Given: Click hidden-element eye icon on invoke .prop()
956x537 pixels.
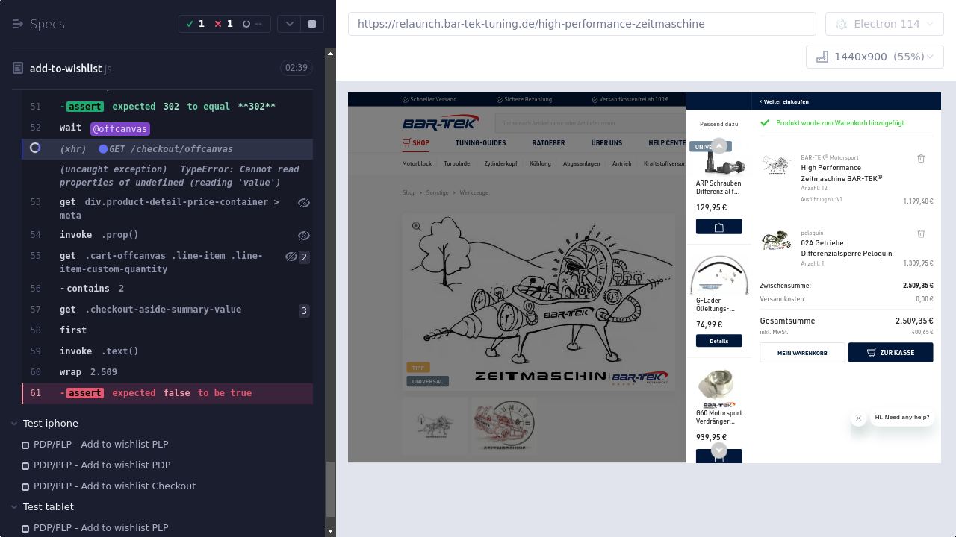Looking at the screenshot, I should coord(303,236).
